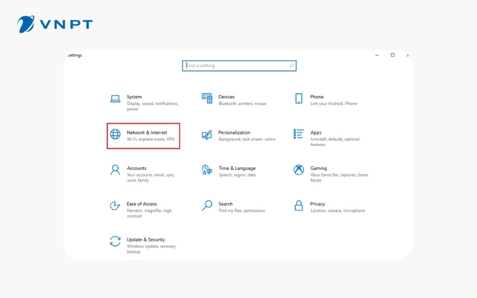Image resolution: width=477 pixels, height=298 pixels.
Task: Close the Settings window
Action: pyautogui.click(x=407, y=55)
